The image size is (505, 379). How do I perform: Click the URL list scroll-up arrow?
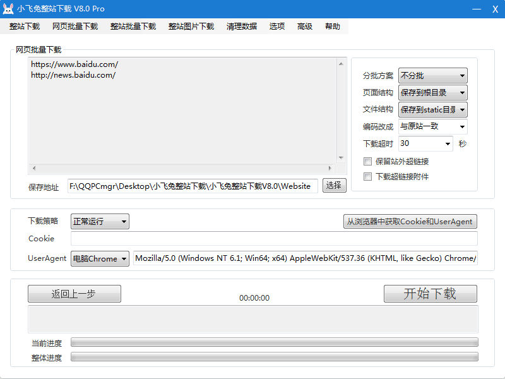pos(341,63)
